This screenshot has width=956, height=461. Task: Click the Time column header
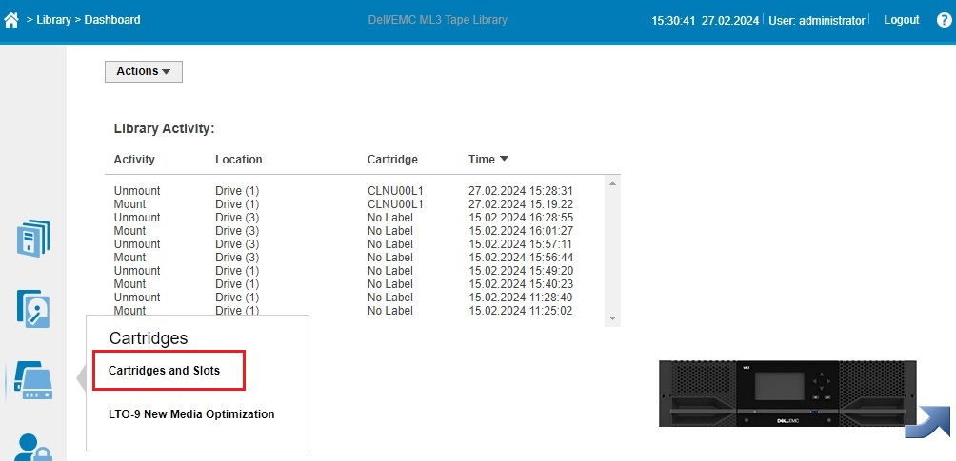482,160
